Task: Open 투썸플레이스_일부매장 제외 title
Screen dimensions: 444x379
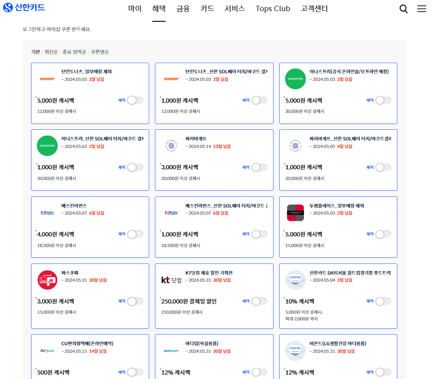Action: (337, 206)
